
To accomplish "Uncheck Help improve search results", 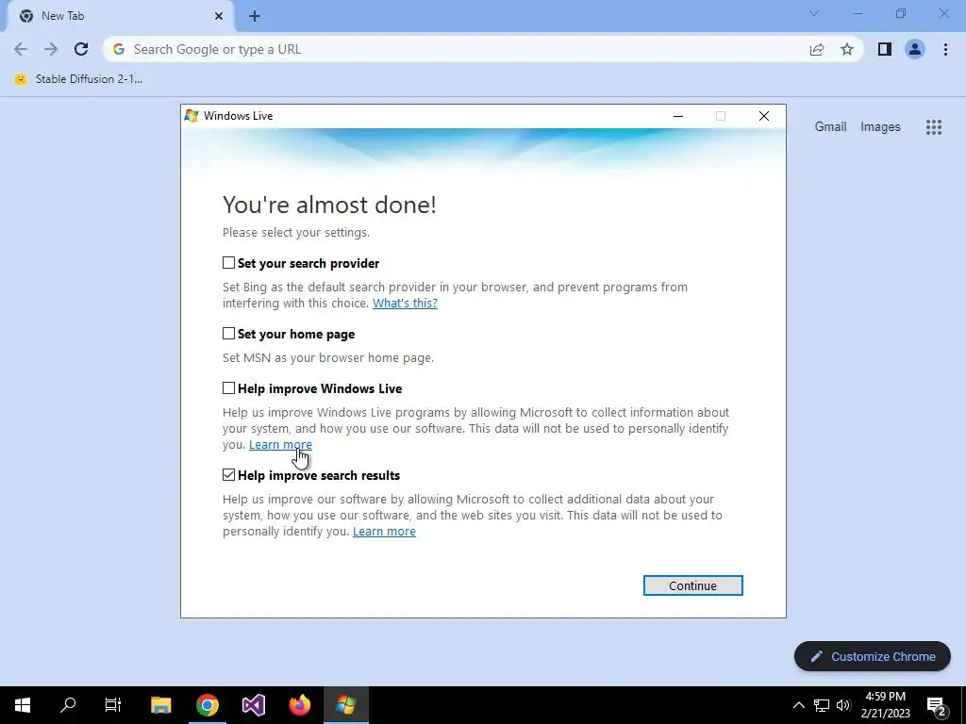I will (x=228, y=475).
